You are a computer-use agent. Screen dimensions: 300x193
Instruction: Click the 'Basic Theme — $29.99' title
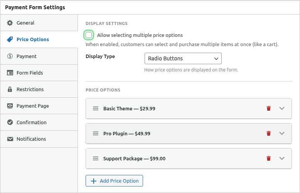pos(129,108)
